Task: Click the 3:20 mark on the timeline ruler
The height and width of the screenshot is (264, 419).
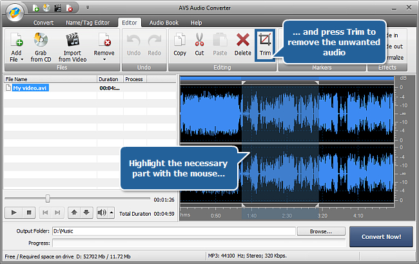Action: click(322, 216)
